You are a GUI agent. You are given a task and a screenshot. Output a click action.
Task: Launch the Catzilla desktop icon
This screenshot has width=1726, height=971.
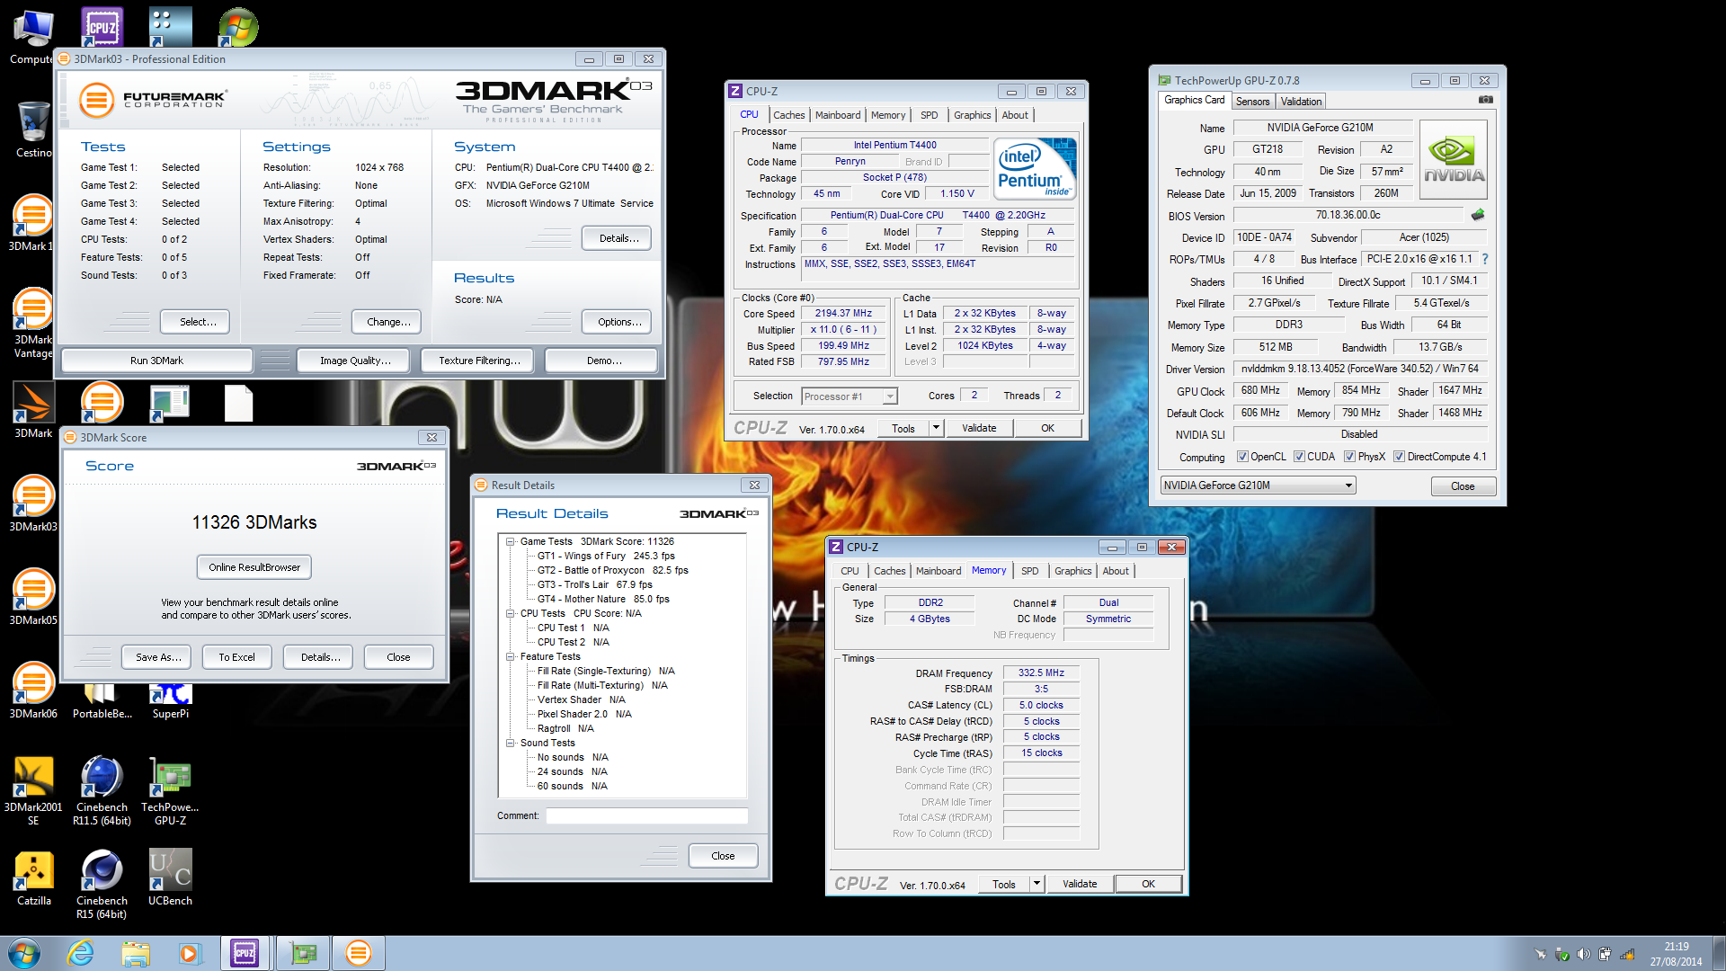tap(33, 878)
